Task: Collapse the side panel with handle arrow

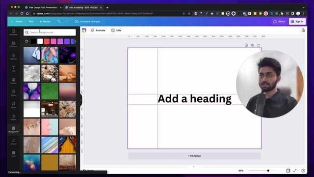Action: 81,100
